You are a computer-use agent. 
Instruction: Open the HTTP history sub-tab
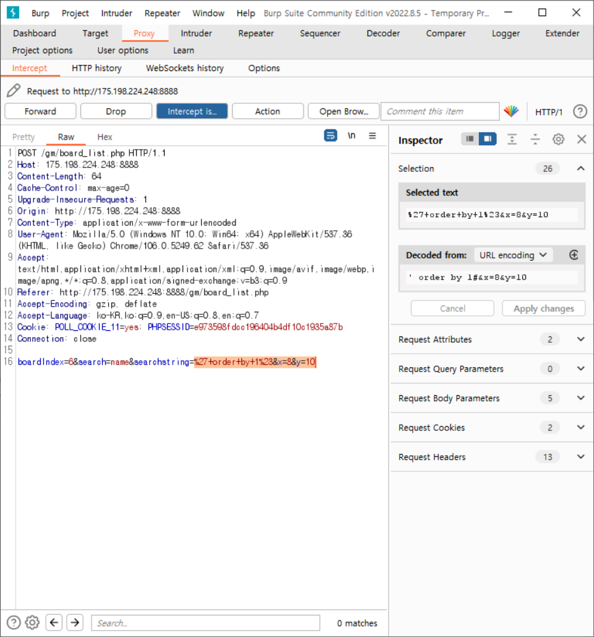pos(97,68)
